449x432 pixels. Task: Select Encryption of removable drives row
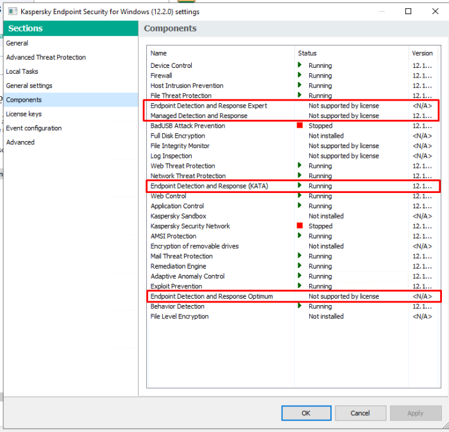pyautogui.click(x=194, y=246)
